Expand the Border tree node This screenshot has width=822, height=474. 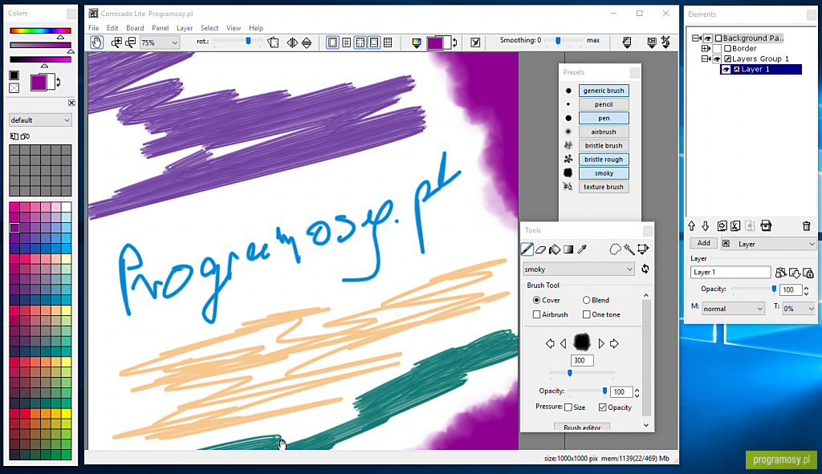(706, 49)
